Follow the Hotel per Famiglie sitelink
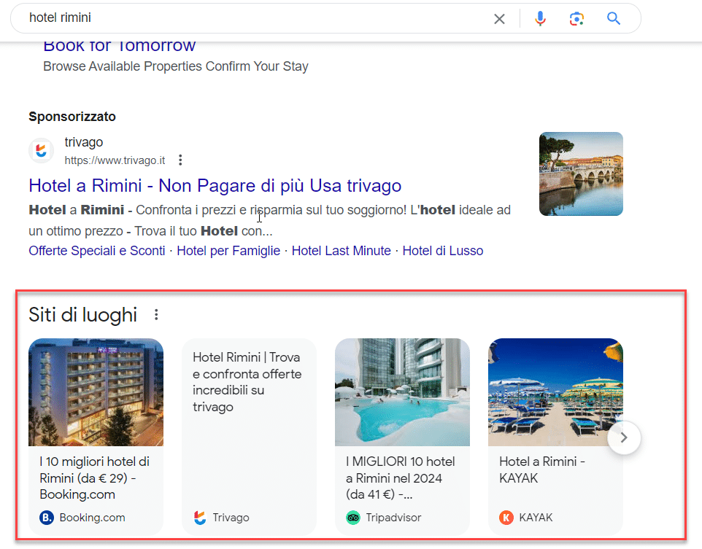Viewport: 702px width, 549px height. [228, 251]
